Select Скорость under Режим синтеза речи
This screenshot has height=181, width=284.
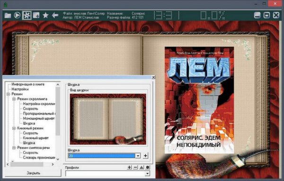pyautogui.click(x=30, y=153)
